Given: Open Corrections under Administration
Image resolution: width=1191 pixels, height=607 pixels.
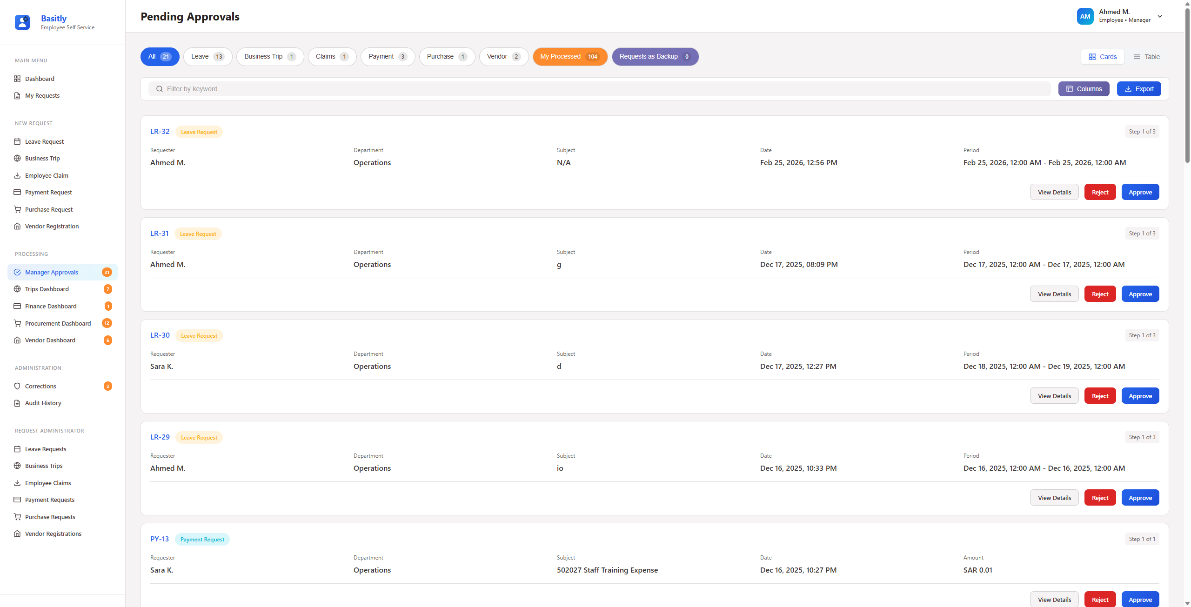Looking at the screenshot, I should [x=40, y=386].
